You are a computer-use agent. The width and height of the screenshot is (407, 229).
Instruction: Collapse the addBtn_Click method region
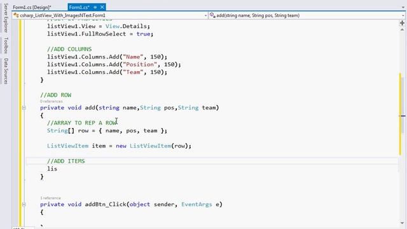(x=24, y=204)
